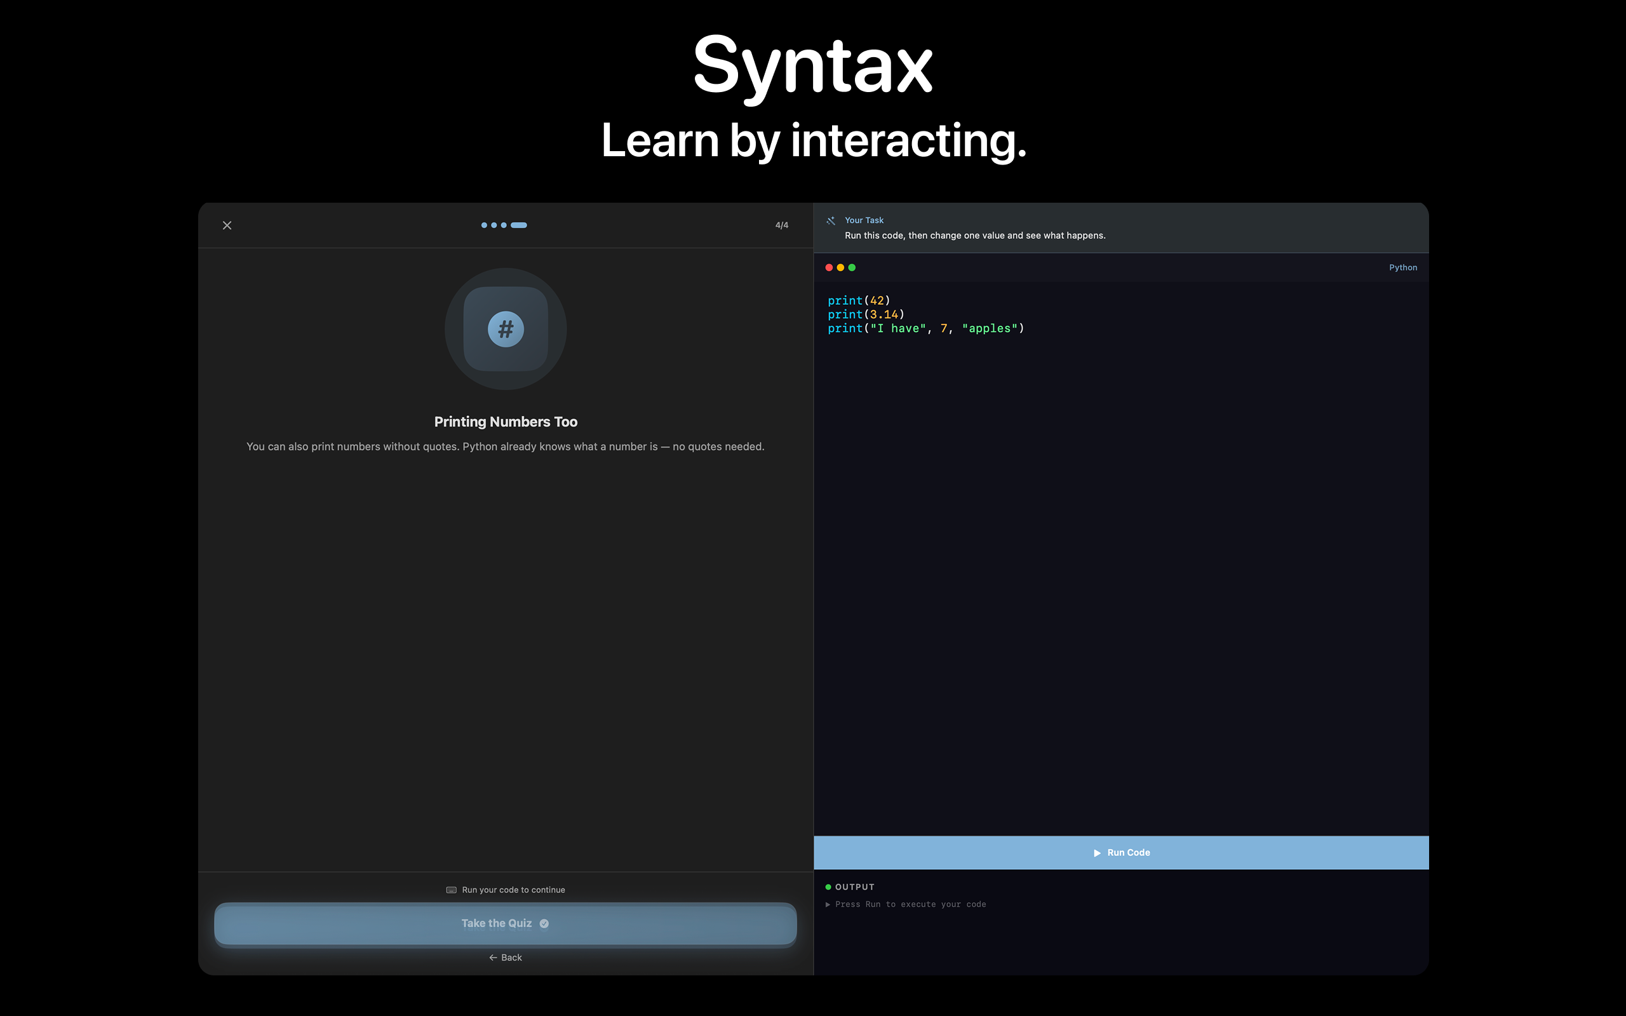Click the Run your code to continue hint
The image size is (1626, 1016).
tap(513, 890)
